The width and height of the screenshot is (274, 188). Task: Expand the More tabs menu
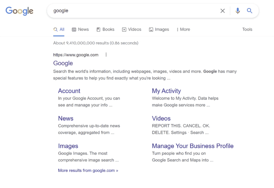pyautogui.click(x=183, y=29)
